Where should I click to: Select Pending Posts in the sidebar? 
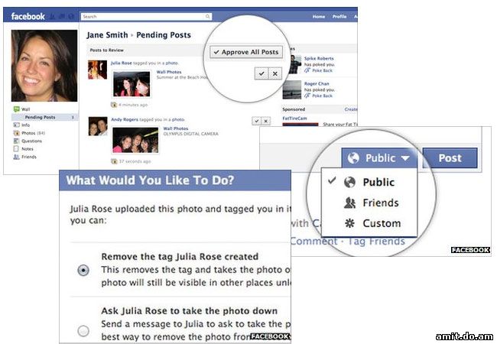point(44,117)
